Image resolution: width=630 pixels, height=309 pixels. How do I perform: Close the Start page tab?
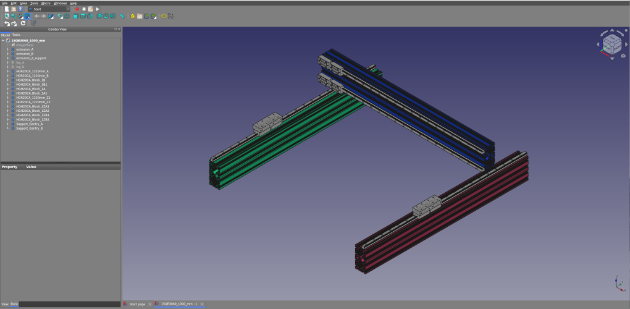click(x=150, y=304)
